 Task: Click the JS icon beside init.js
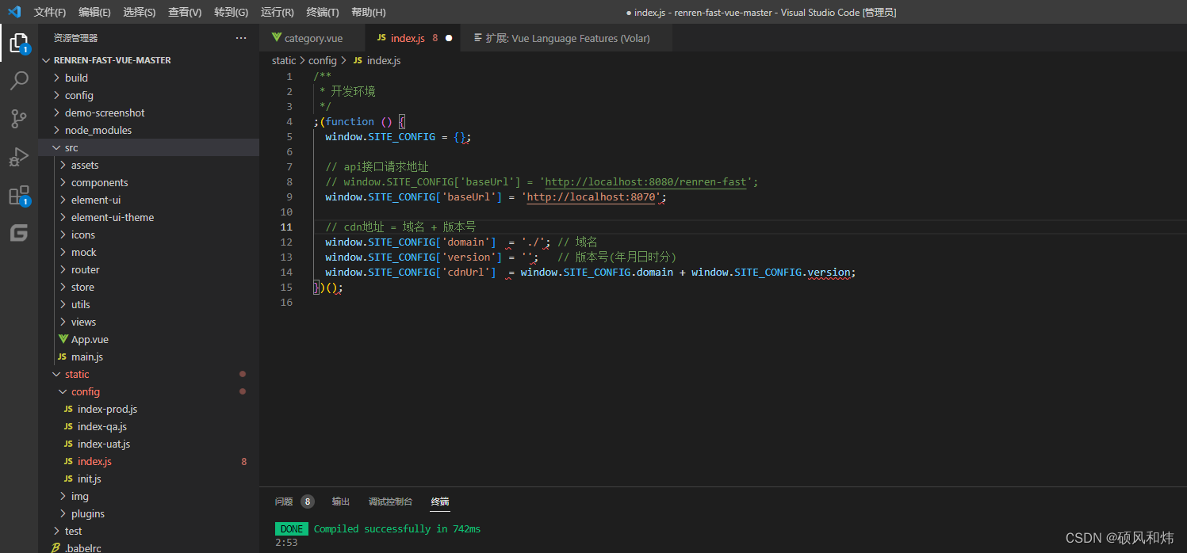tap(69, 479)
